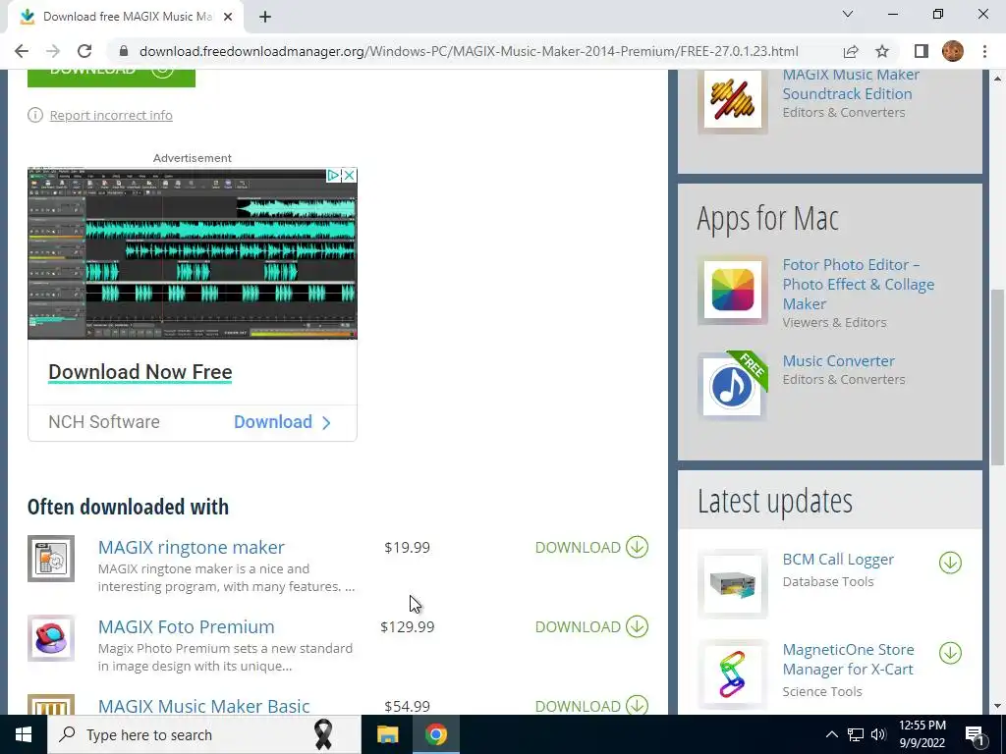The width and height of the screenshot is (1006, 754).
Task: Open the notification center icon
Action: 975,734
